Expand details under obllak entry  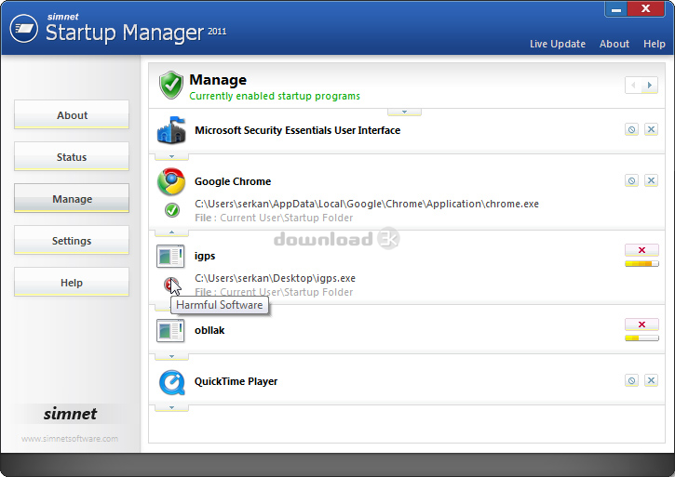click(171, 356)
